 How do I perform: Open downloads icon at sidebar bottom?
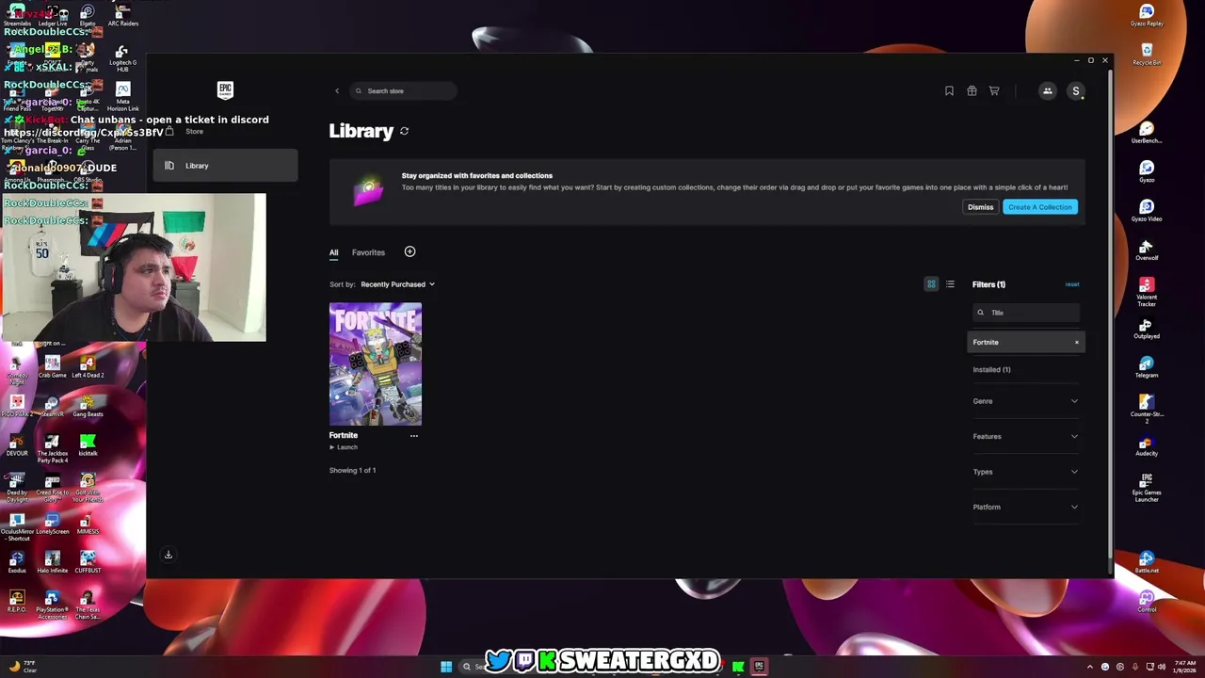(x=169, y=555)
